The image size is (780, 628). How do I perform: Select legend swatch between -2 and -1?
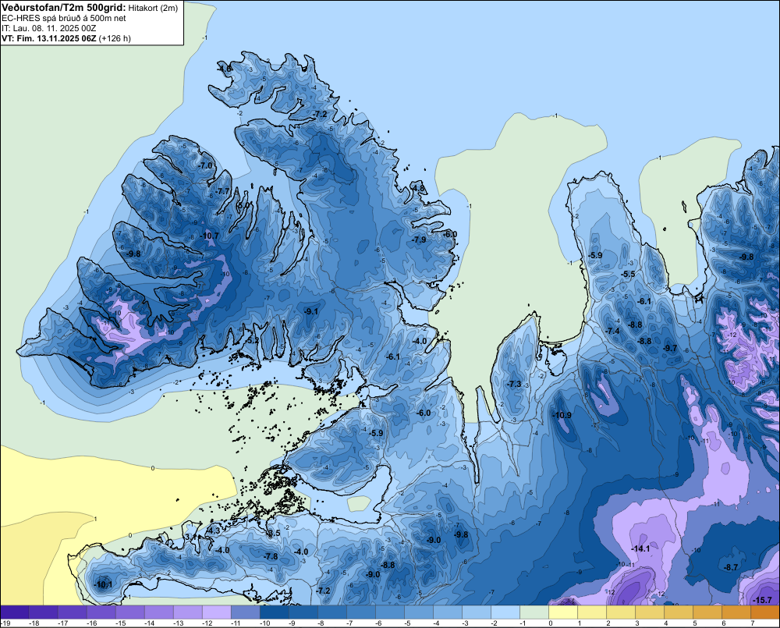(x=505, y=612)
